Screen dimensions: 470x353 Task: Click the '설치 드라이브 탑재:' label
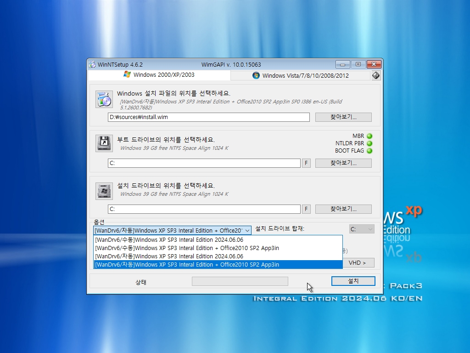tap(280, 229)
